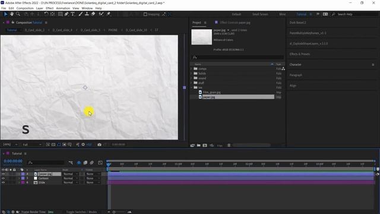Screen dimensions: 380x214
Task: Open the Composition menu
Action: coord(25,8)
